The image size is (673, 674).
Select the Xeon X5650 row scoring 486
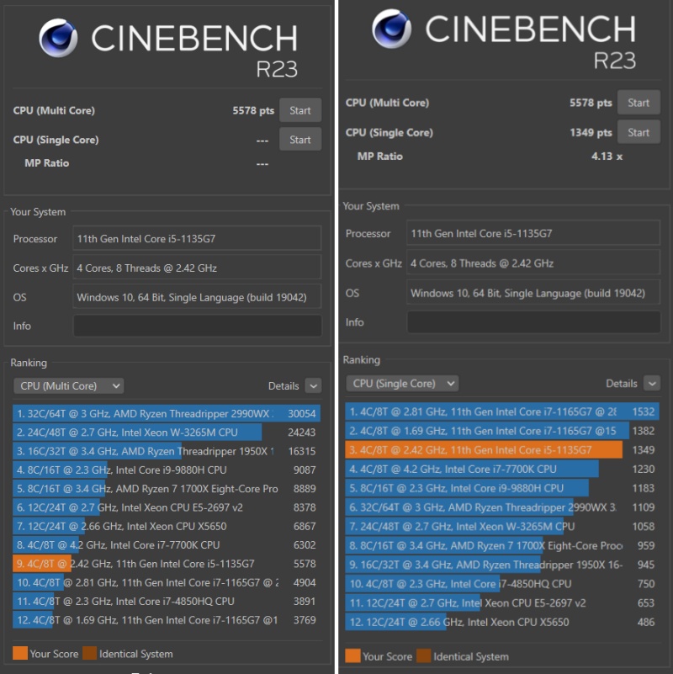tap(502, 622)
